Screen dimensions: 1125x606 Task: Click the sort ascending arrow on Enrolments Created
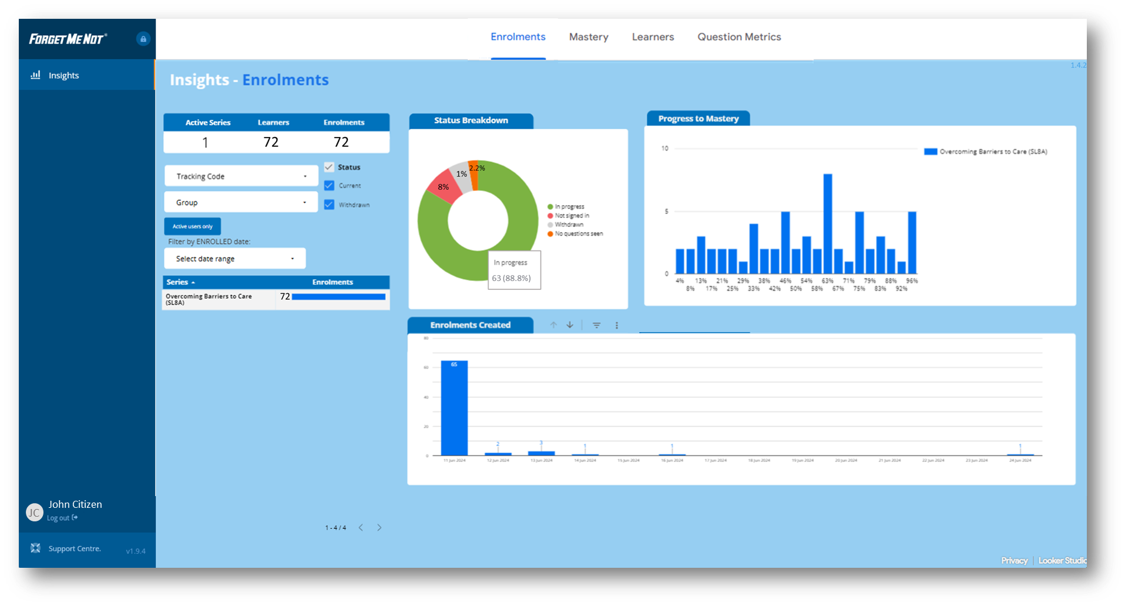point(553,325)
